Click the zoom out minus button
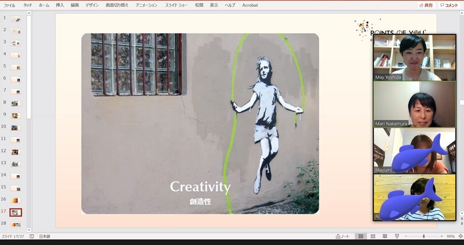This screenshot has width=464, height=245. (x=406, y=237)
